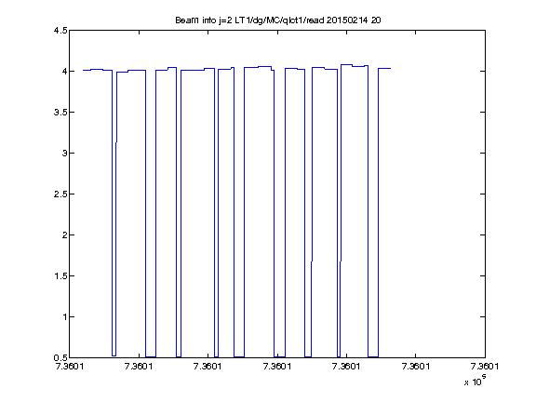Click the end of the blue data line
Screen dimensions: 536x402
click(391, 68)
